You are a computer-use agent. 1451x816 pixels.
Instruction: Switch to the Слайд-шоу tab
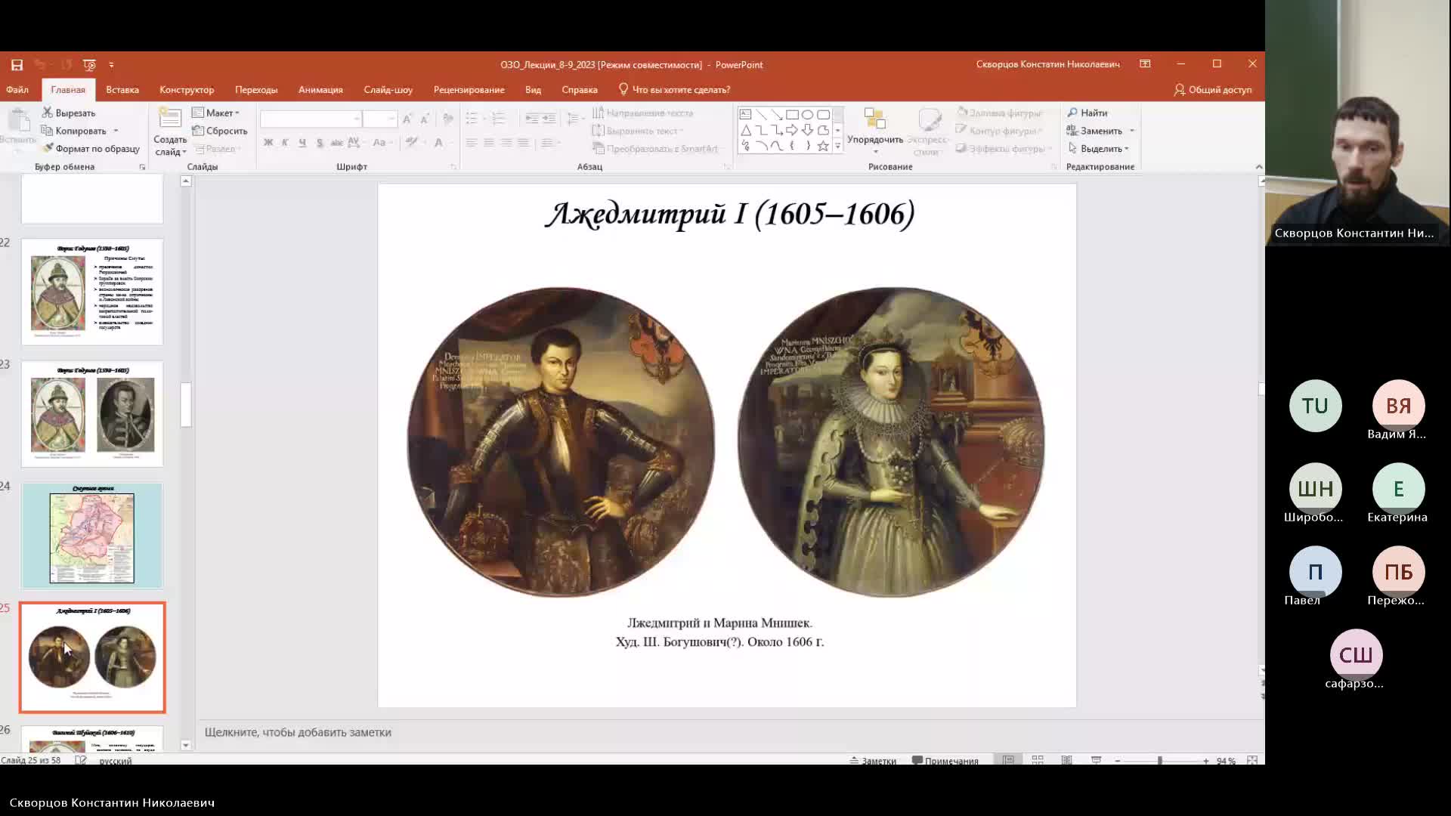[x=388, y=90]
